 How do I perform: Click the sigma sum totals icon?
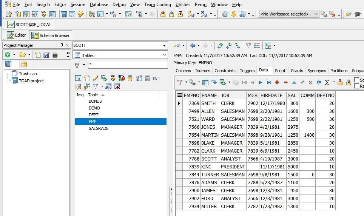327,82
